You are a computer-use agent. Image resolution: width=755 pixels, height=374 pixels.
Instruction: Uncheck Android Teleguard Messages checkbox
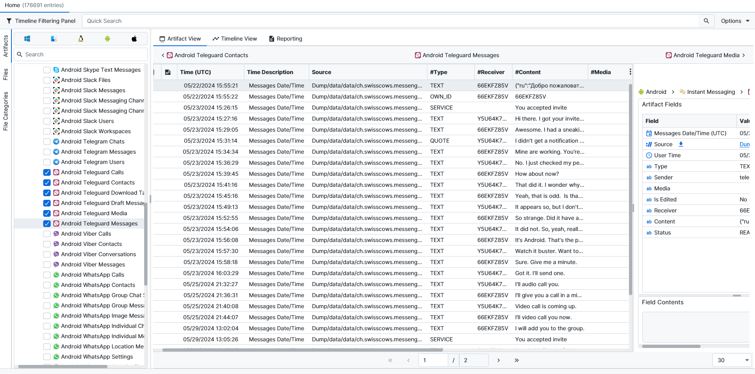[x=47, y=223]
